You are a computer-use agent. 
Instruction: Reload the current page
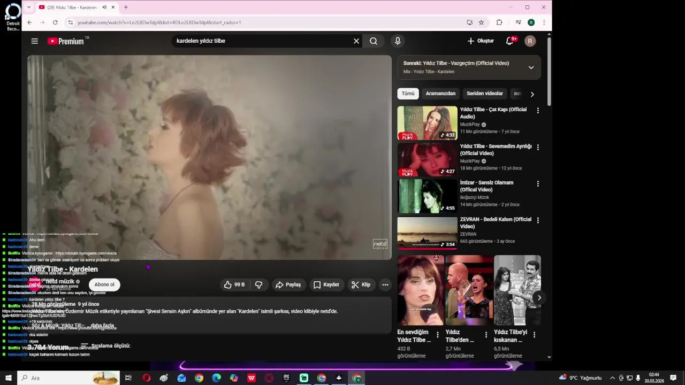pos(55,22)
